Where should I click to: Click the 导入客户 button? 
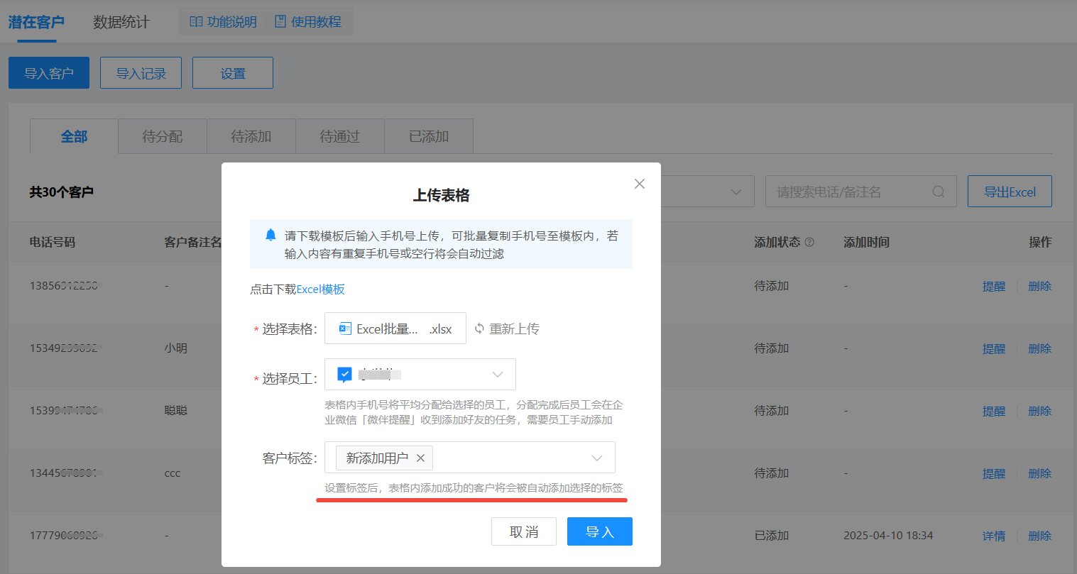49,73
